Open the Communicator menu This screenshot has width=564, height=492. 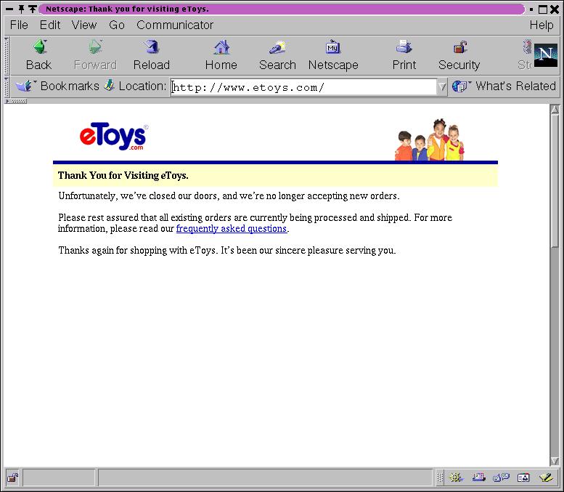click(175, 25)
